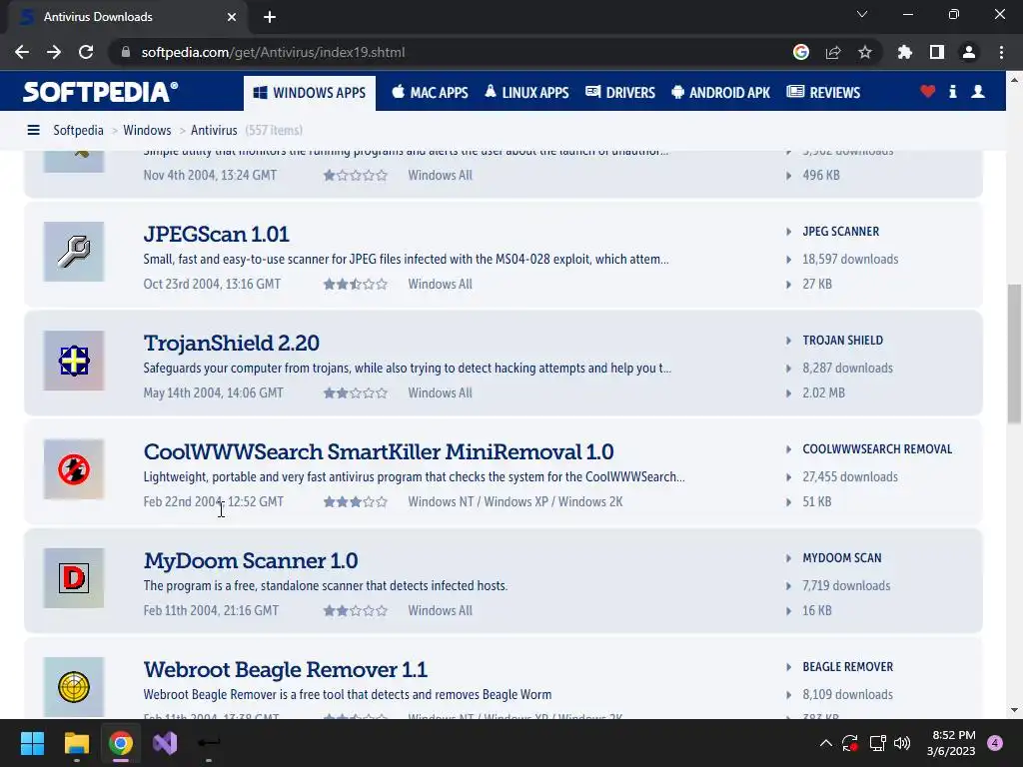Switch to the Reviews tab

click(x=823, y=93)
